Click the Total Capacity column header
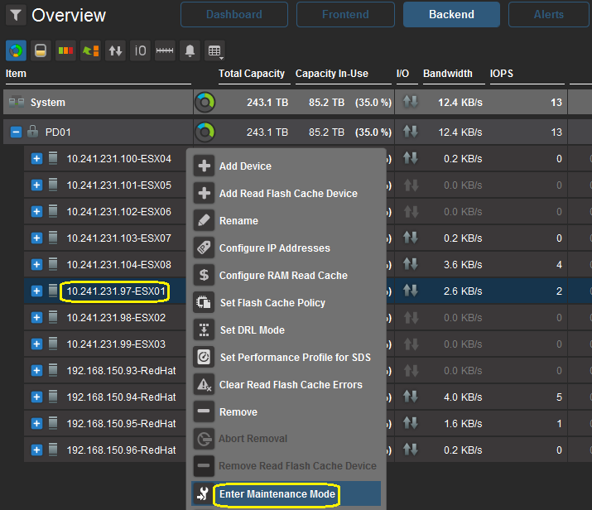 coord(252,74)
